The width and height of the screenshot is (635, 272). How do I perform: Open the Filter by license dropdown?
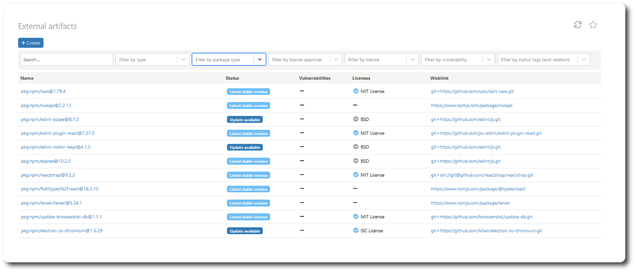382,59
